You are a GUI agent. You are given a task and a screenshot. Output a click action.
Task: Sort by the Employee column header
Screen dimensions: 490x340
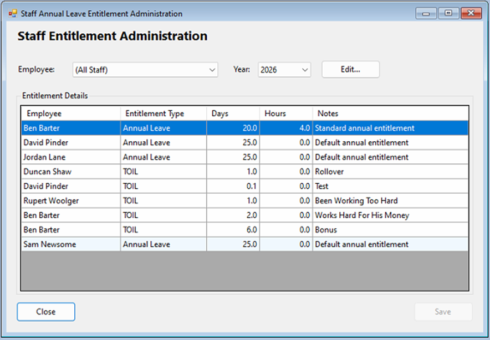point(70,114)
